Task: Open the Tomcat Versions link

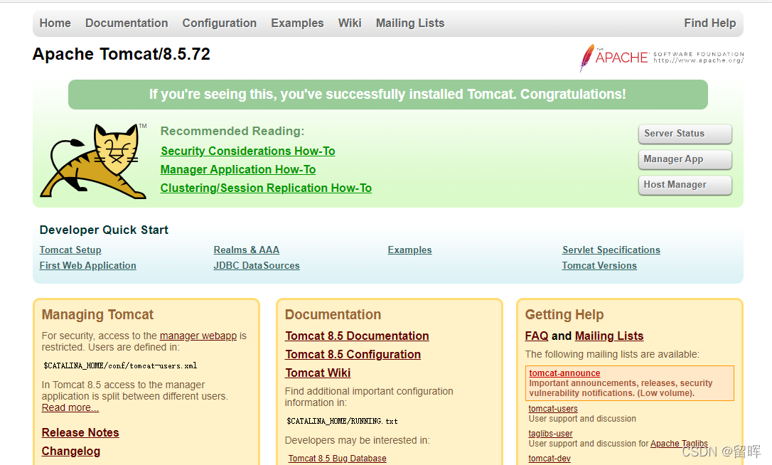Action: pos(599,265)
